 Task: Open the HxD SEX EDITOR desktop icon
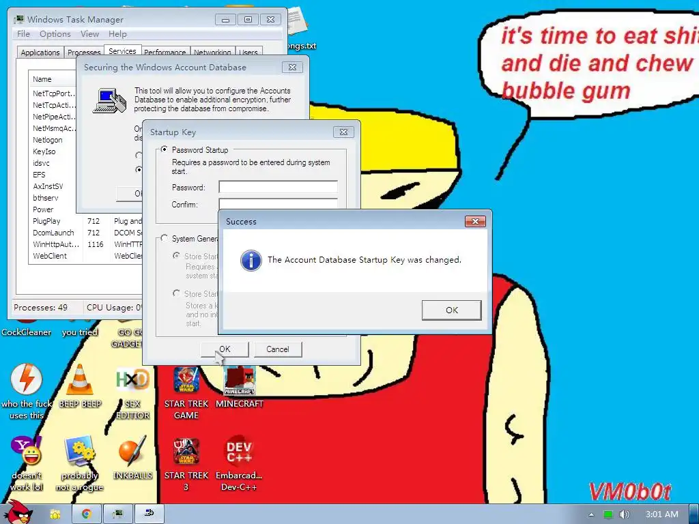pyautogui.click(x=133, y=393)
